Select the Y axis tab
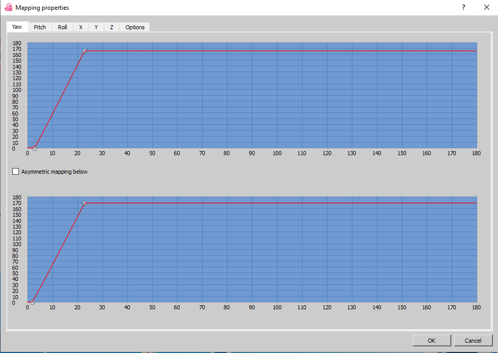Image resolution: width=498 pixels, height=353 pixels. click(x=96, y=27)
